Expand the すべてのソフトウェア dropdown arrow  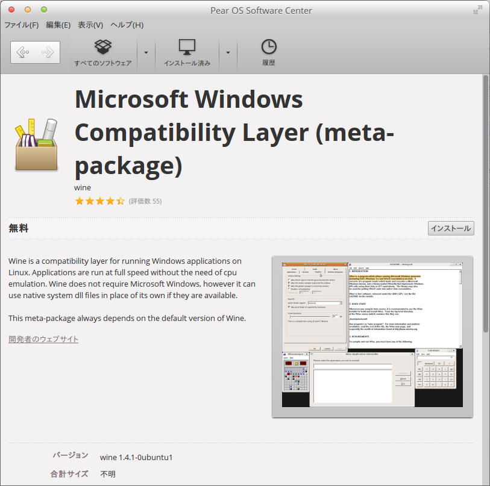pyautogui.click(x=146, y=53)
